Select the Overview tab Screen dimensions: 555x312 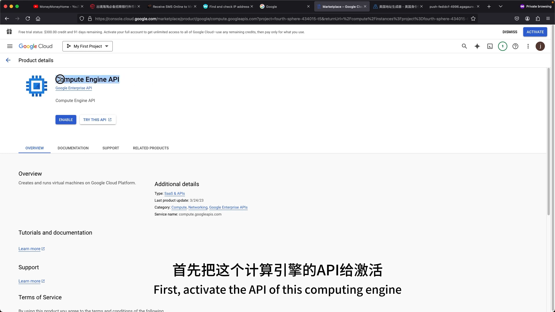(x=34, y=148)
